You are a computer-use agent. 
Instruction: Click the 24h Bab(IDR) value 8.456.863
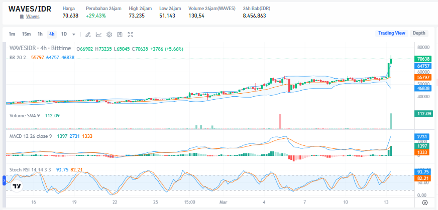[254, 16]
